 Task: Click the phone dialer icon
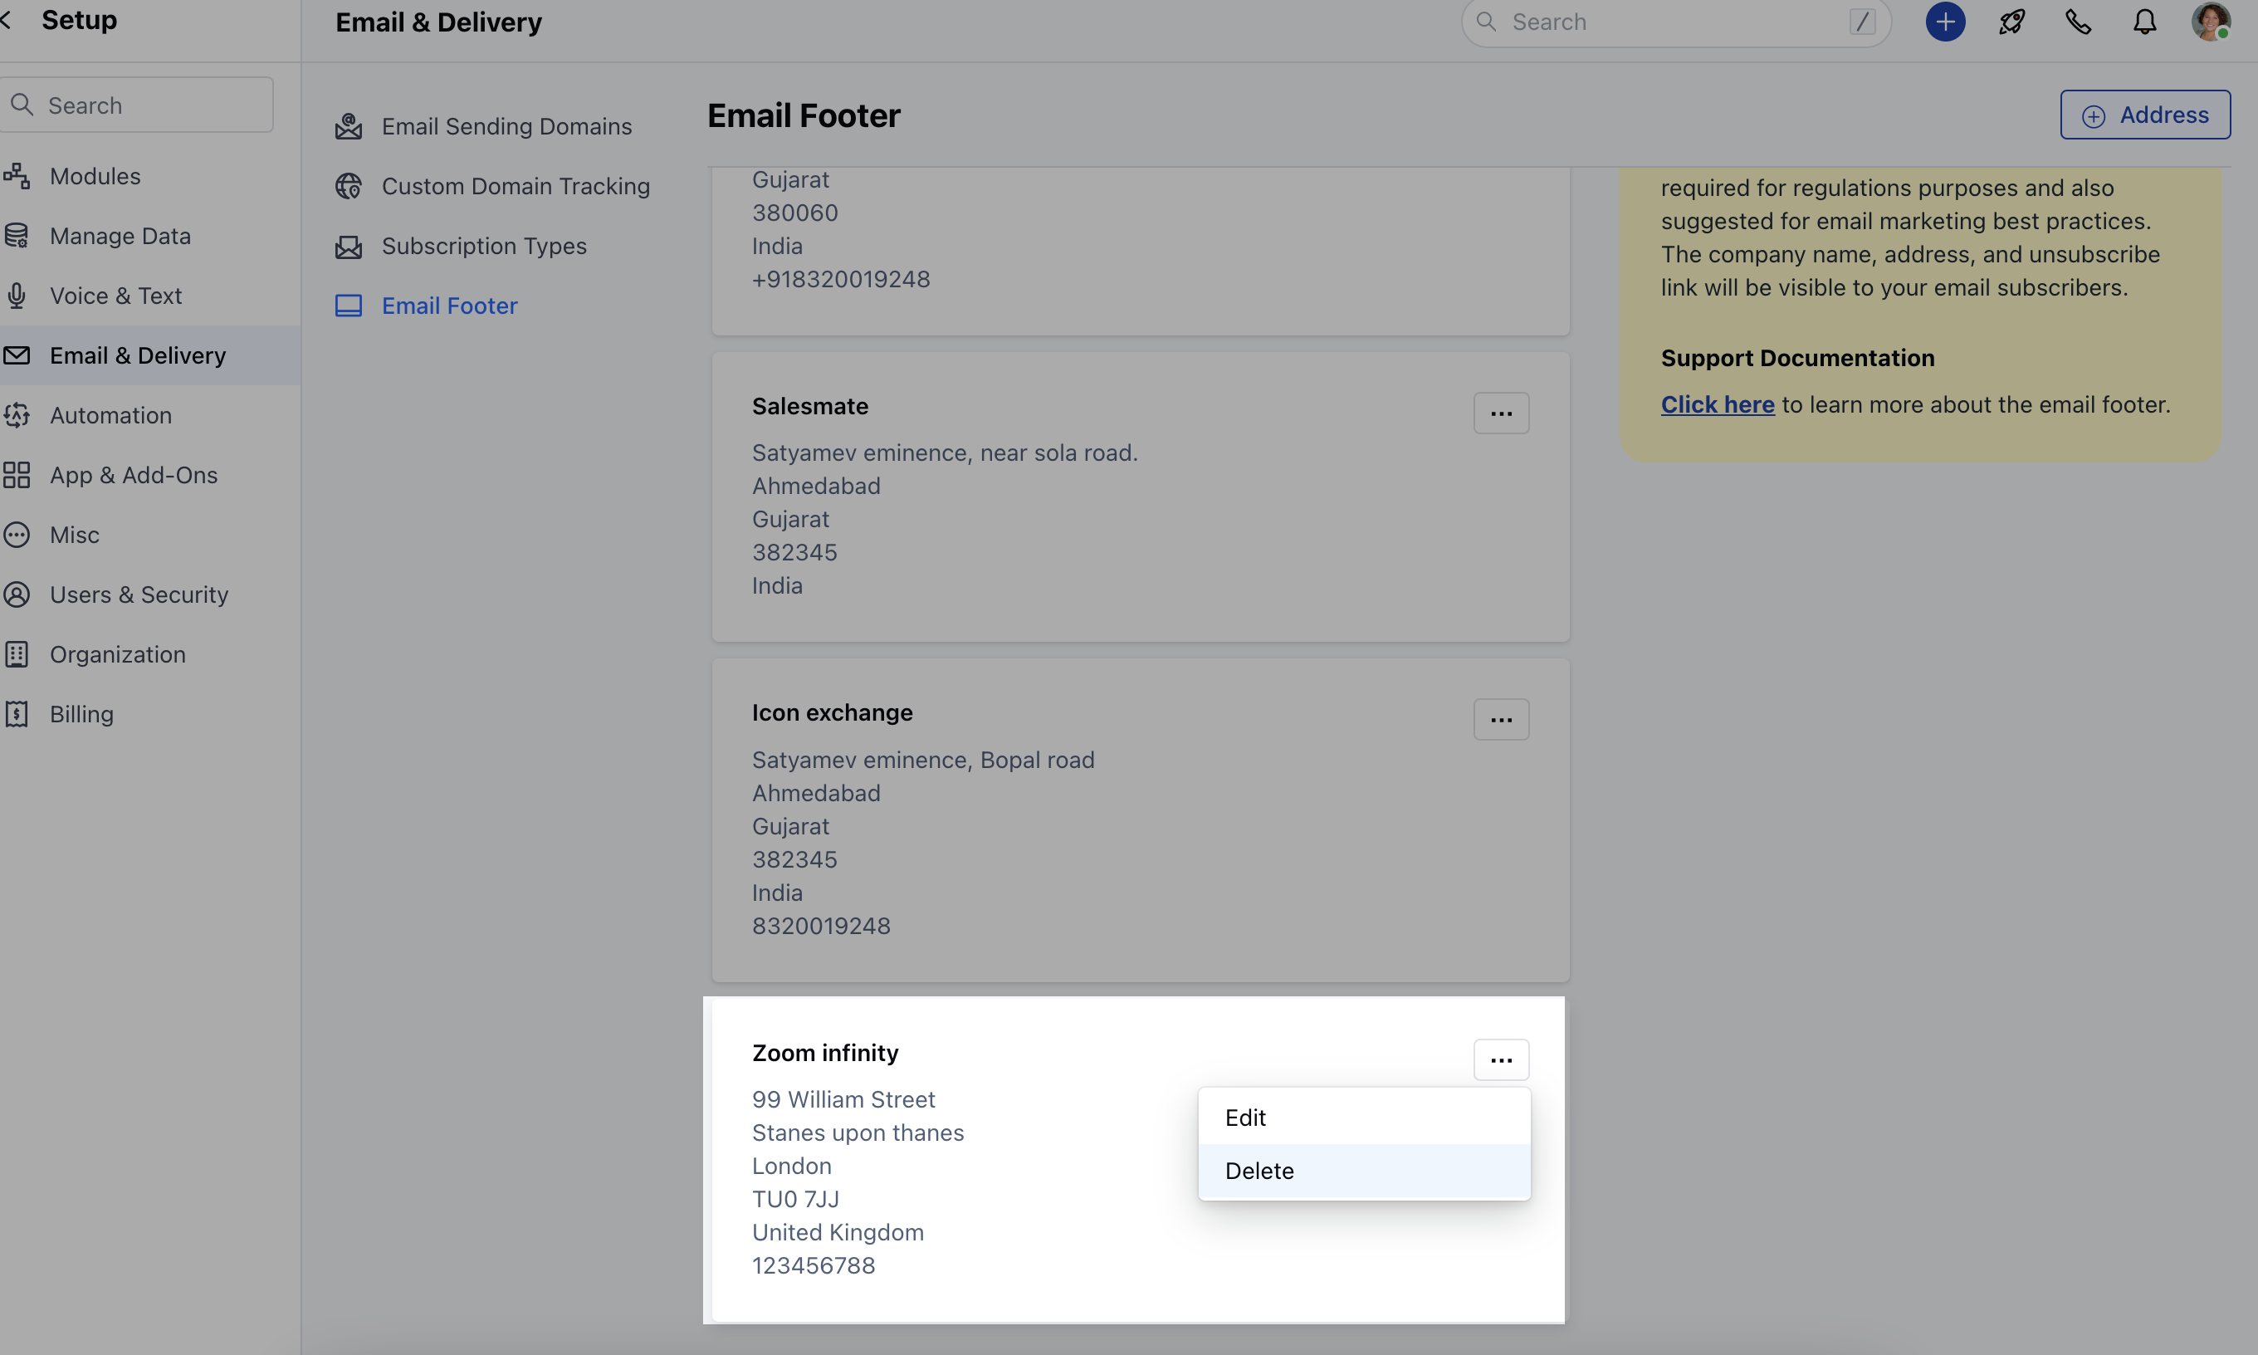point(2078,22)
